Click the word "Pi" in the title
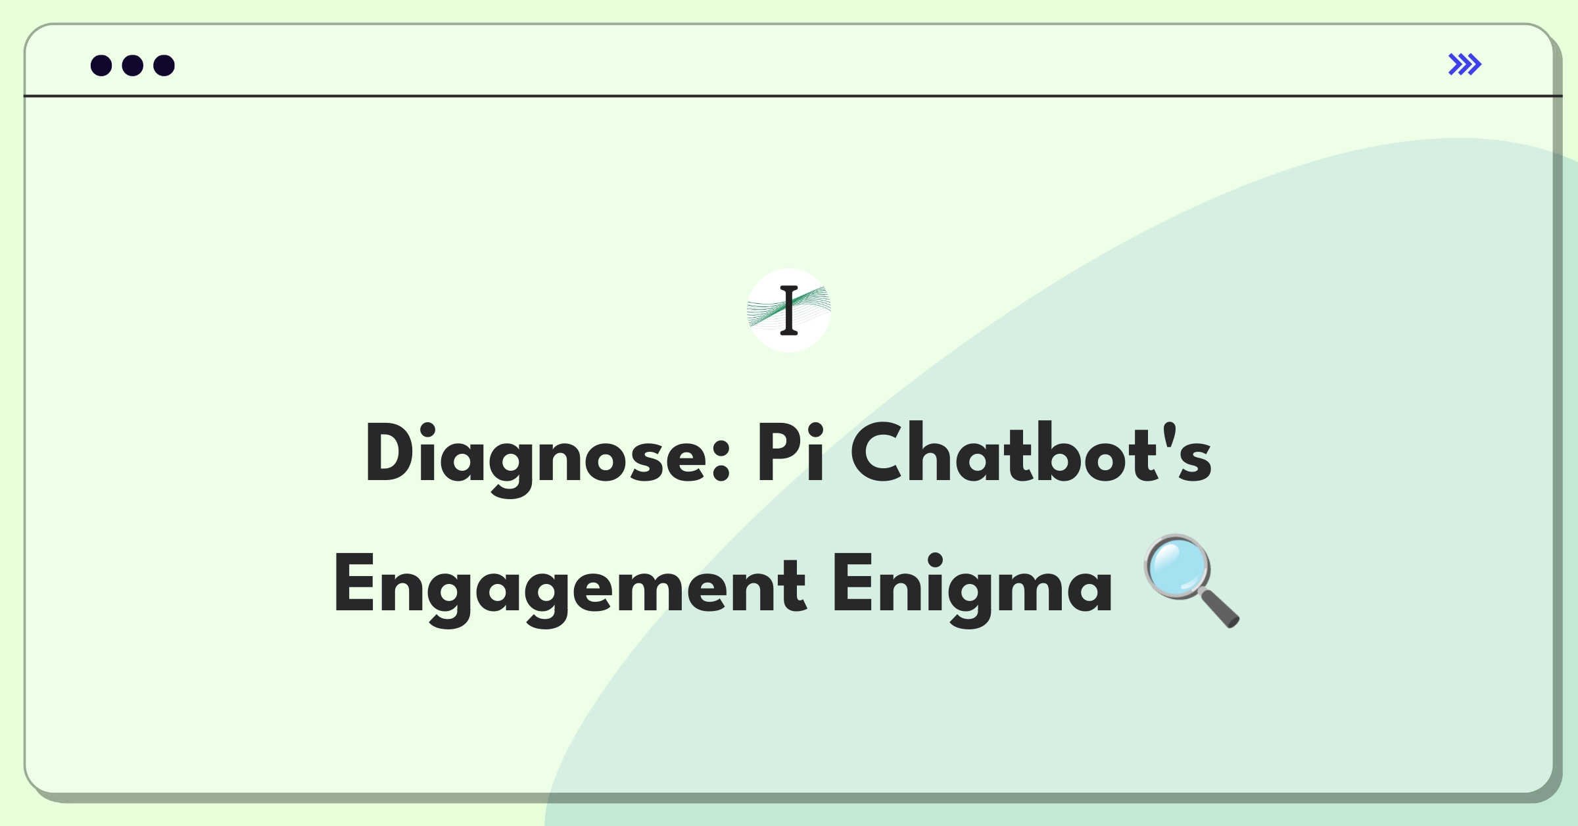Image resolution: width=1578 pixels, height=826 pixels. tap(790, 452)
